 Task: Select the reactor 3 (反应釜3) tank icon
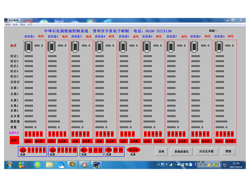click(x=75, y=47)
